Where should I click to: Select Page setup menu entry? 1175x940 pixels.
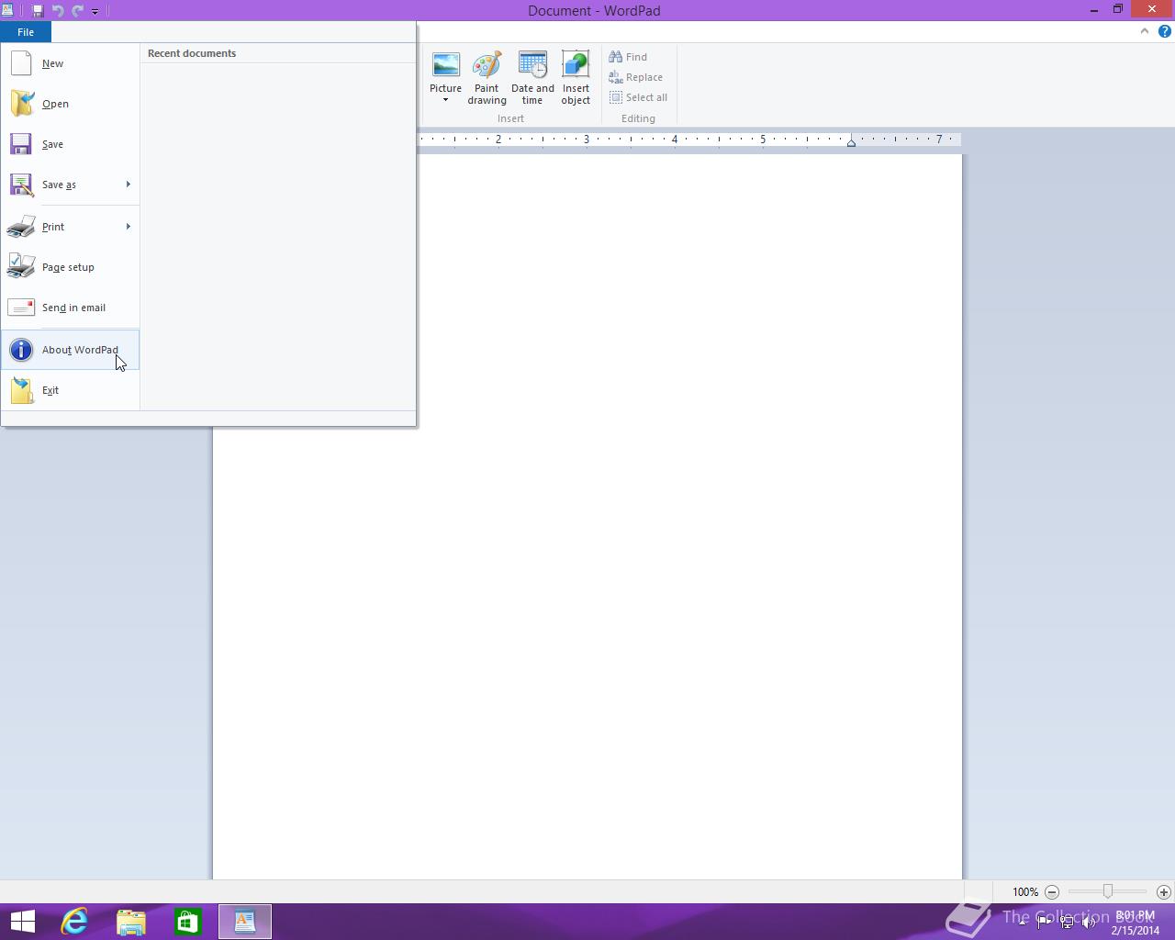71,267
